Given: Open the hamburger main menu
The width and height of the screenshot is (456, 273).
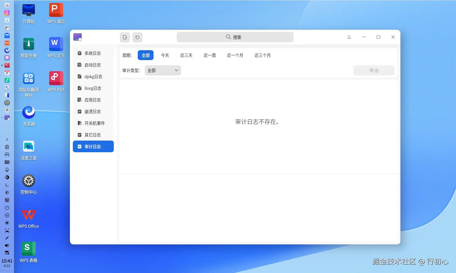Looking at the screenshot, I should point(349,37).
